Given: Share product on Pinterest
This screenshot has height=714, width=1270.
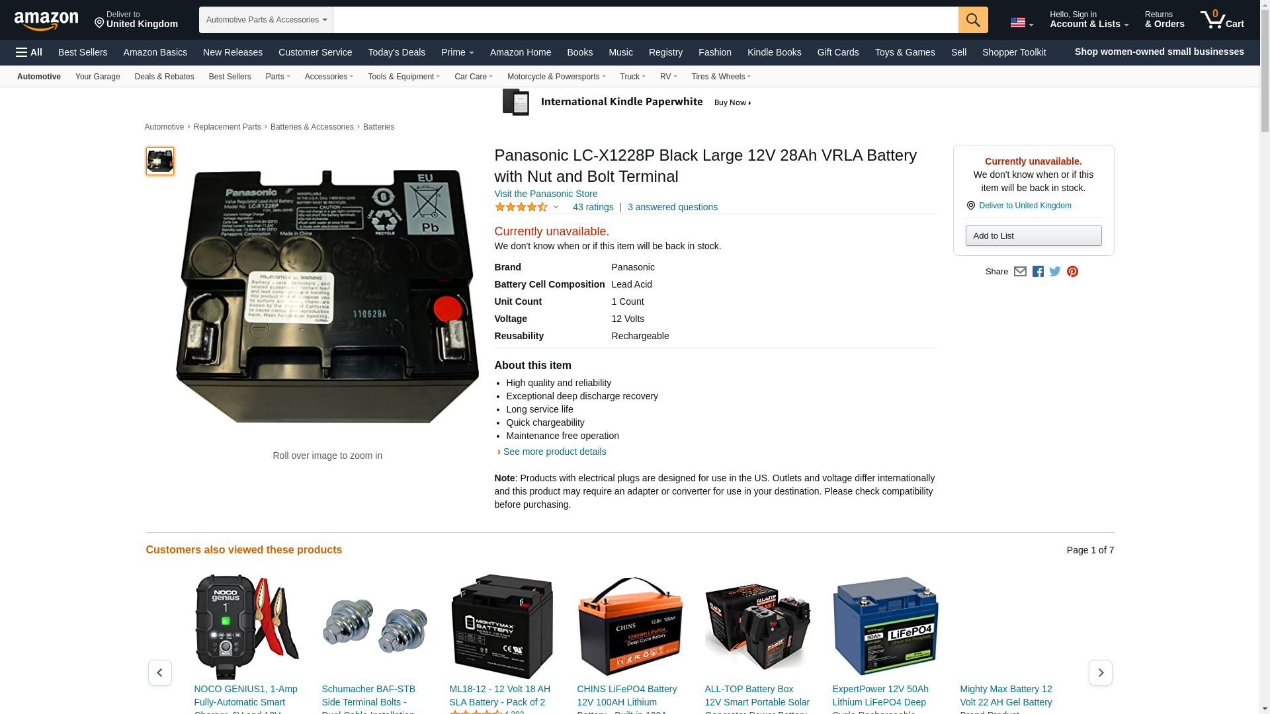Looking at the screenshot, I should tap(1072, 272).
